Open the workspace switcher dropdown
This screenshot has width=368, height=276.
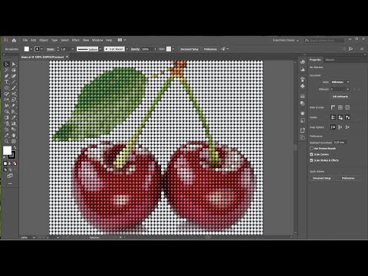point(285,40)
